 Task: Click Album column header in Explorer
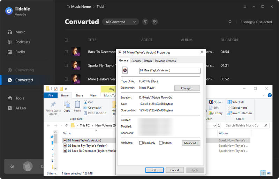click(223, 133)
